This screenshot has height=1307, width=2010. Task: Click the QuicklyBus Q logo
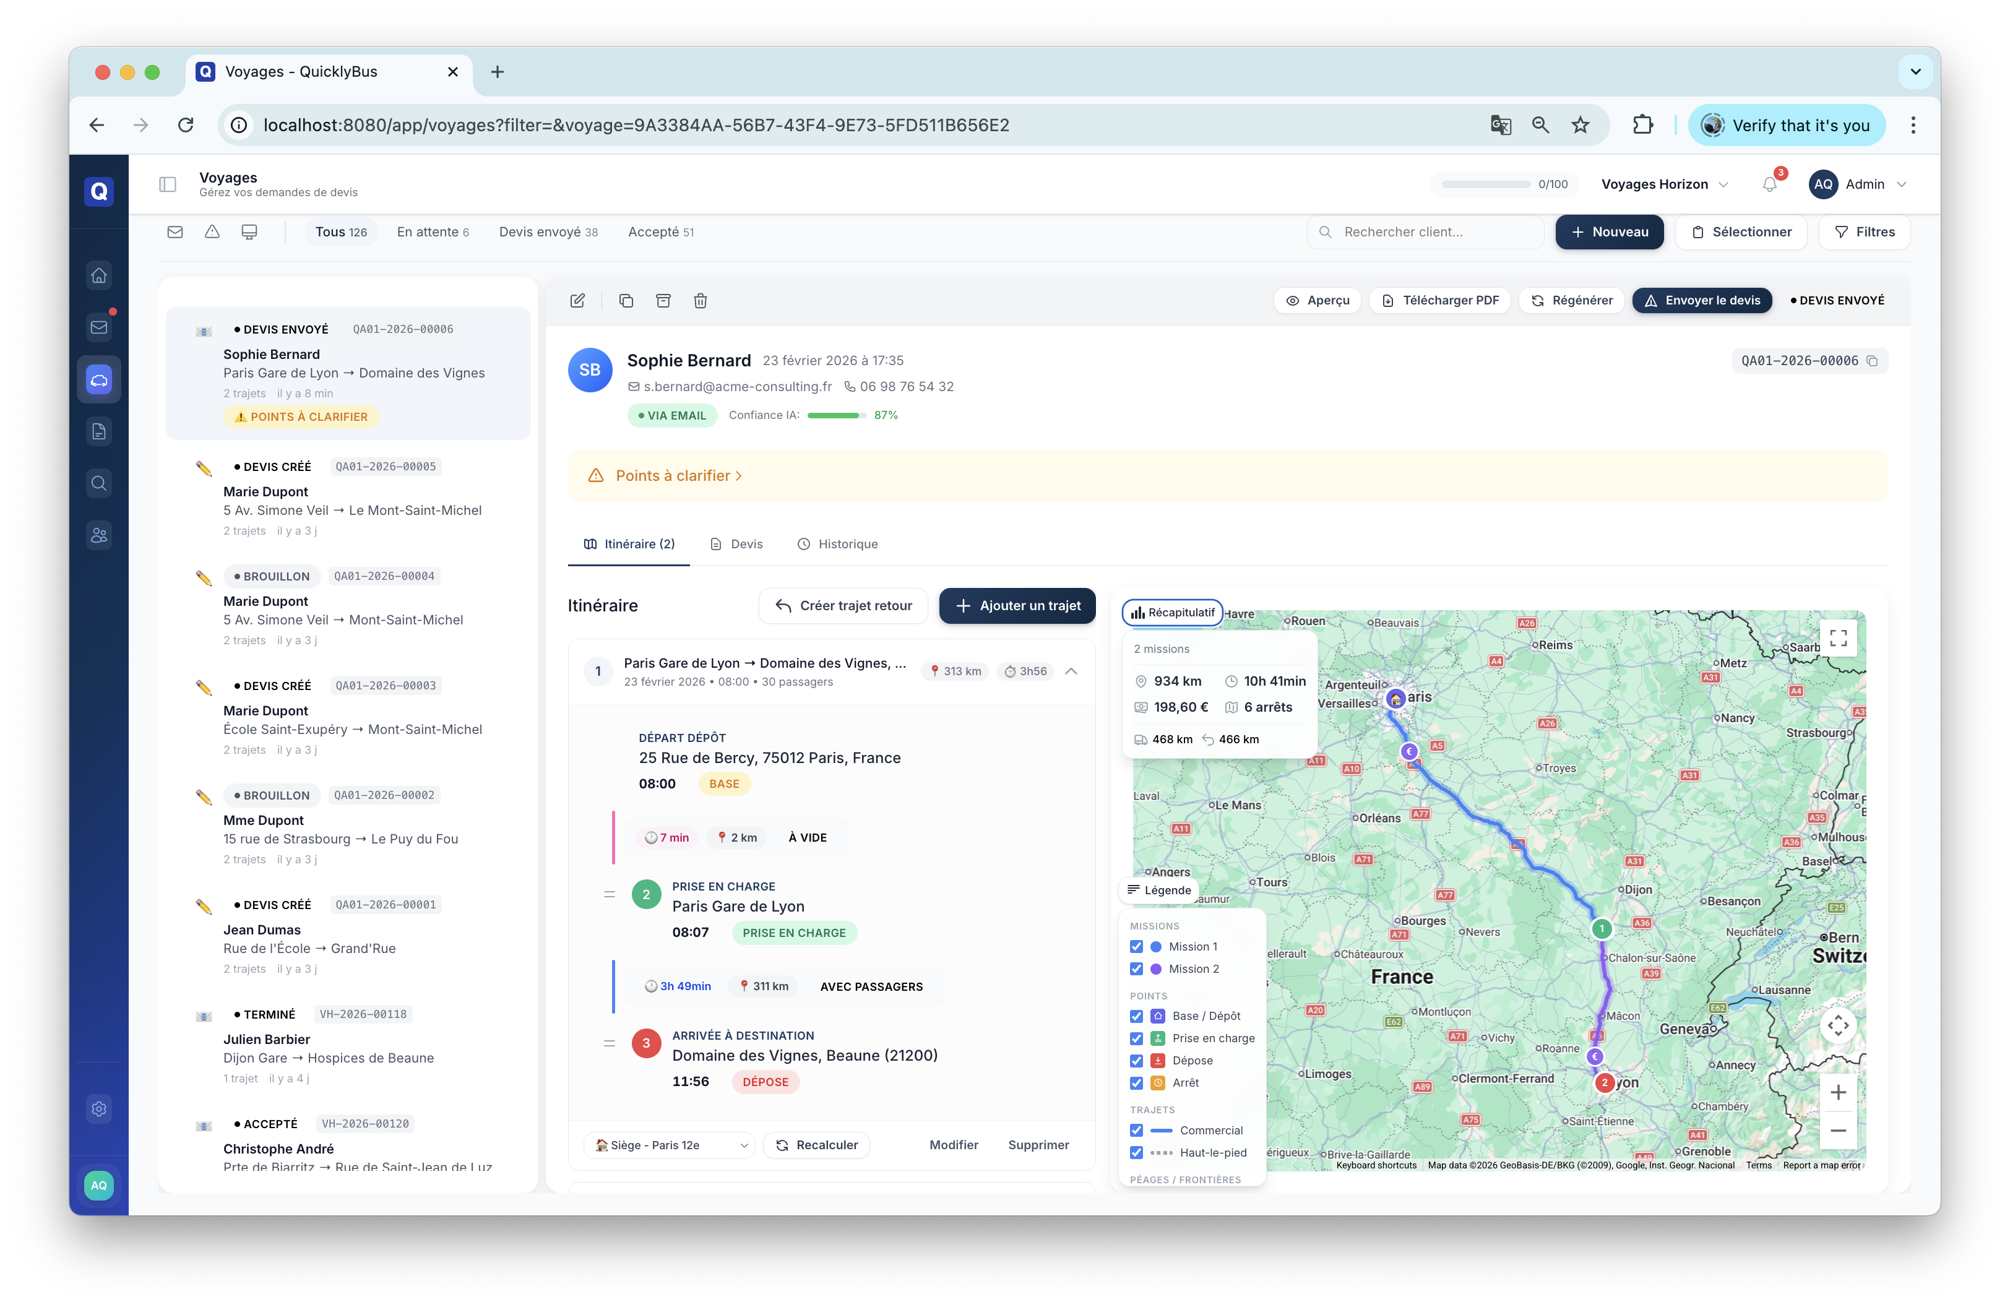(99, 192)
